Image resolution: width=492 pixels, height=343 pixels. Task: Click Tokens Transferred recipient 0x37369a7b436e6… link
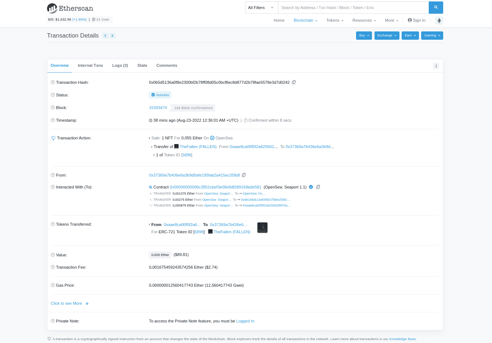pyautogui.click(x=229, y=225)
